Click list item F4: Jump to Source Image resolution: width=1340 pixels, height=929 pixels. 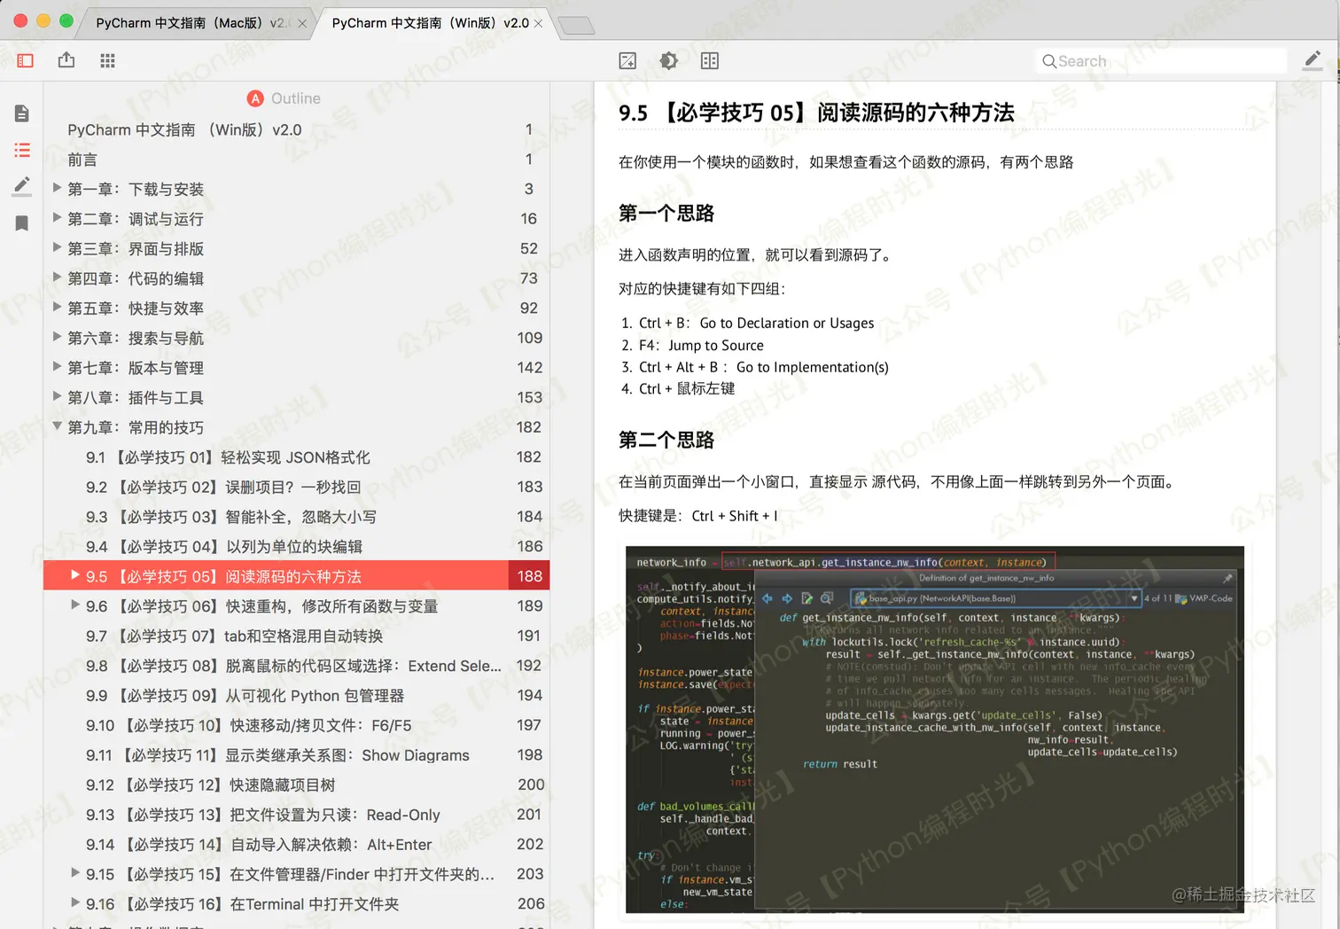click(x=701, y=345)
